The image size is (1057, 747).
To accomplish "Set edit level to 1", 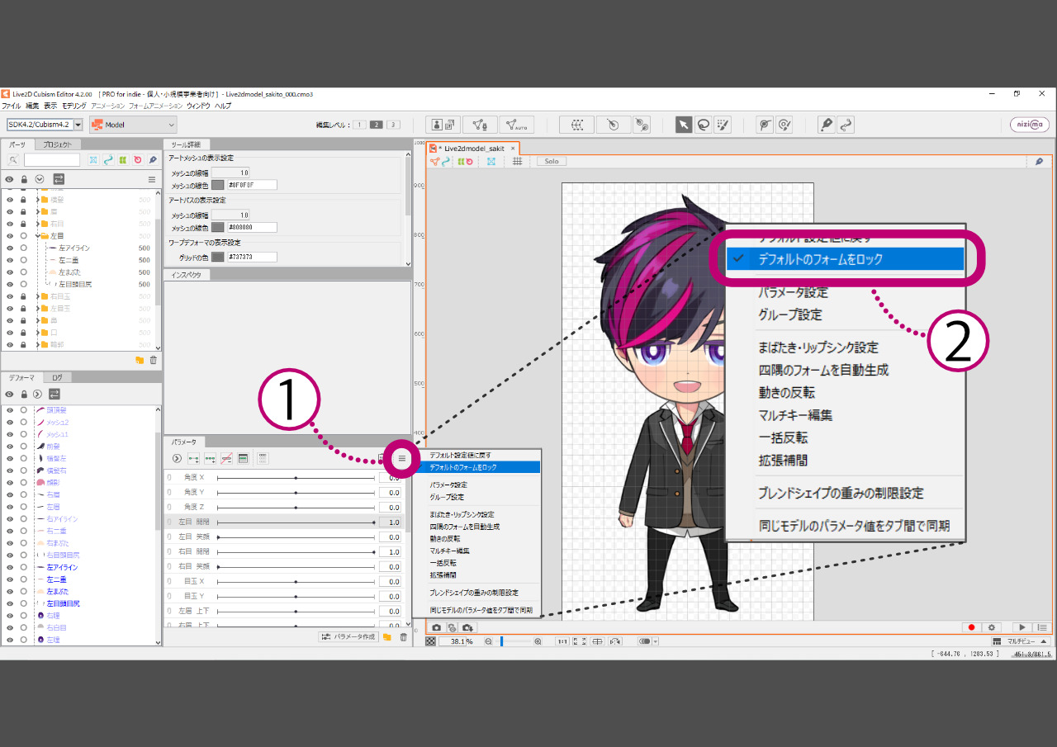I will [x=360, y=125].
